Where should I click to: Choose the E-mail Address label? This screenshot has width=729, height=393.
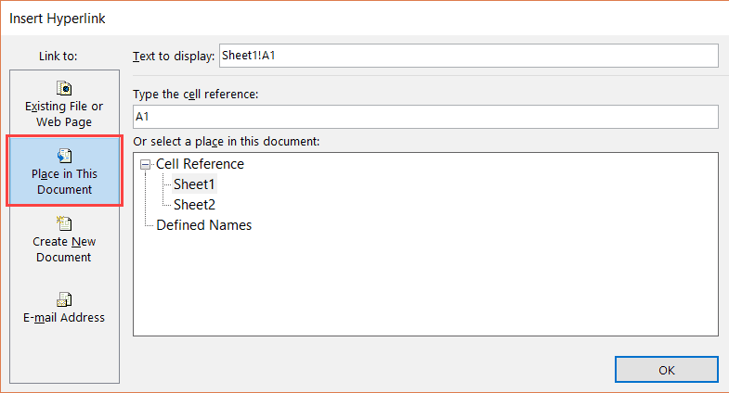pos(64,318)
